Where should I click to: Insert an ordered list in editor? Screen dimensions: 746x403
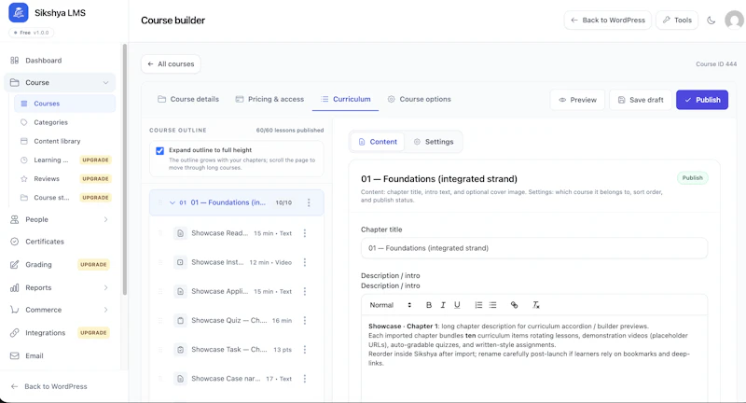[478, 305]
